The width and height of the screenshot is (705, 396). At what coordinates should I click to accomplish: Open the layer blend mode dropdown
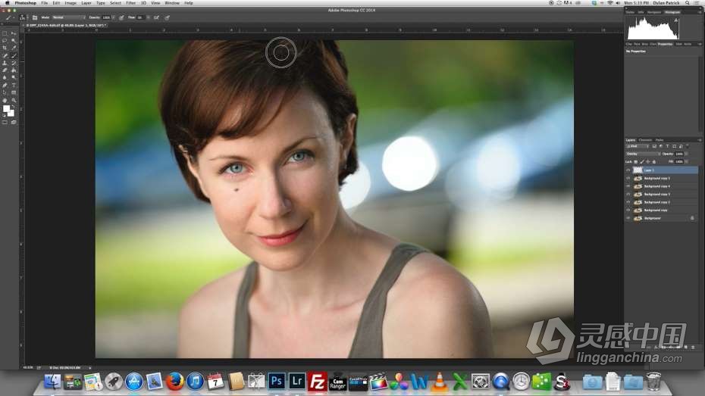click(643, 154)
